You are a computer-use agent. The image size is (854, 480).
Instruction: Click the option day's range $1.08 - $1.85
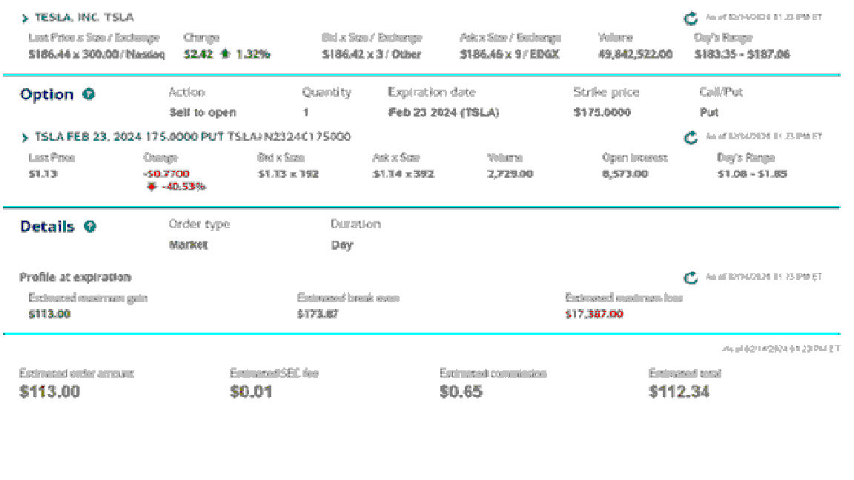coord(752,174)
